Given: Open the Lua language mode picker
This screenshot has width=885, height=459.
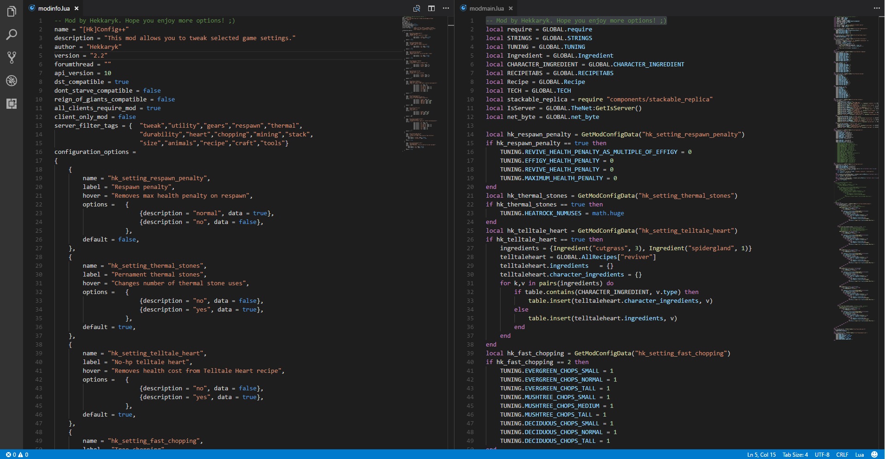Looking at the screenshot, I should (859, 454).
